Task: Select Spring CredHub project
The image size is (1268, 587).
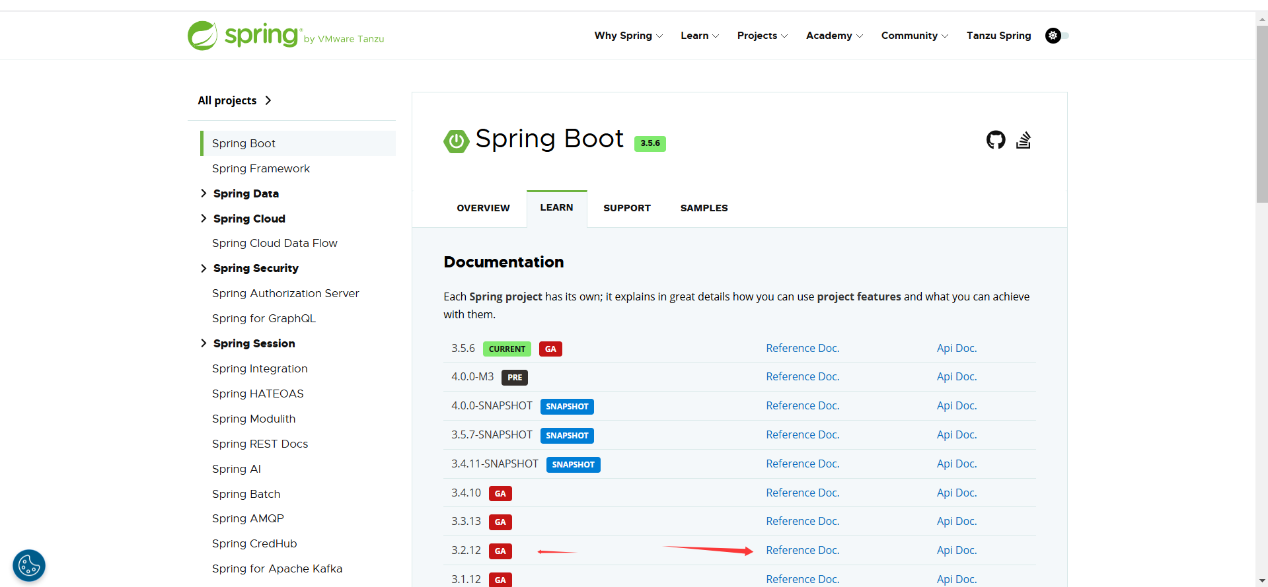Action: (x=254, y=543)
